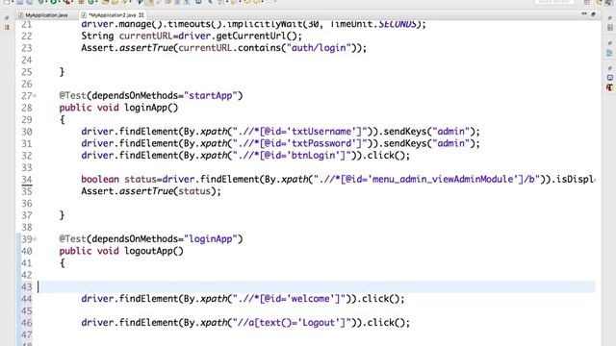Click the txtPassword sendKeys line
This screenshot has width=616, height=346.
tap(280, 143)
